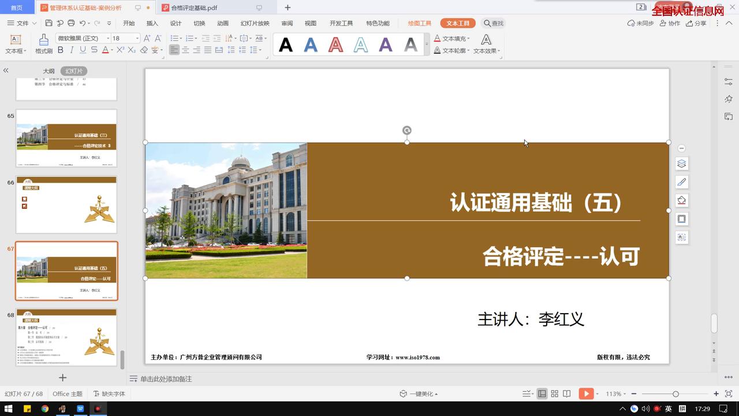Click the Redo arrow icon
The width and height of the screenshot is (739, 416).
97,23
